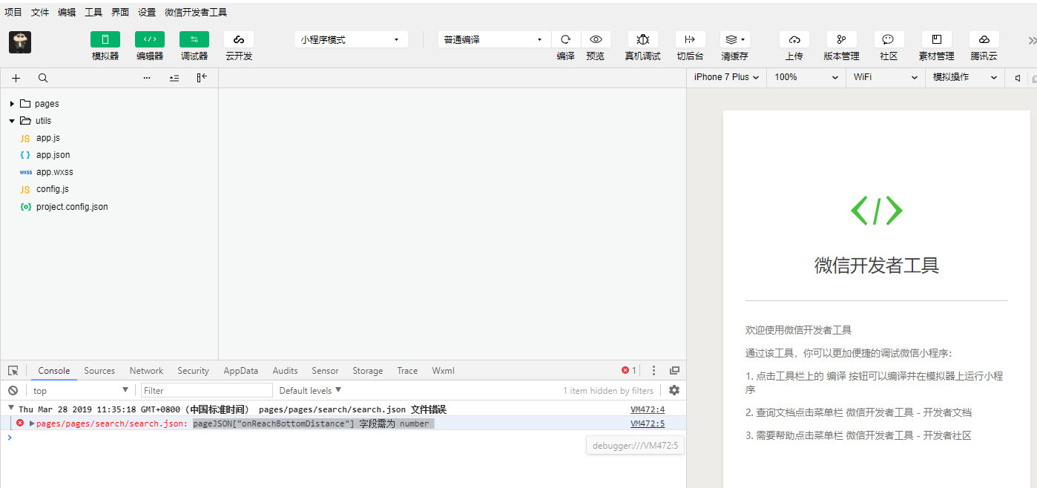The image size is (1037, 488).
Task: Open app.json in the file tree
Action: point(53,155)
